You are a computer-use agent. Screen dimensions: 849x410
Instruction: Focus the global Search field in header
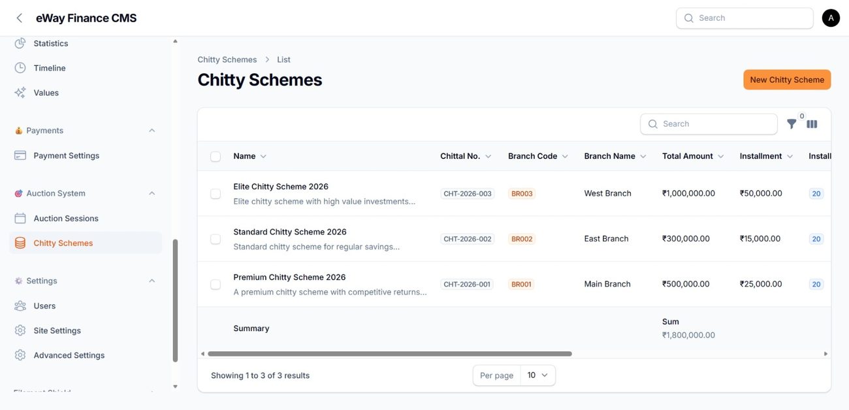point(745,18)
